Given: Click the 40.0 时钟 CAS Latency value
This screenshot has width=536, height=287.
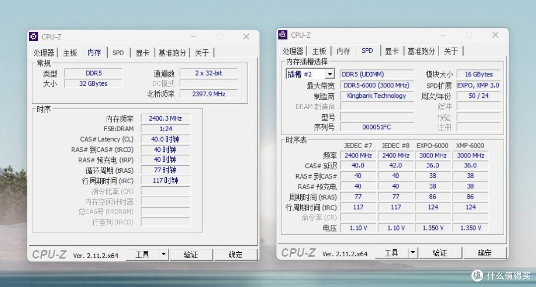Looking at the screenshot, I should [x=165, y=139].
